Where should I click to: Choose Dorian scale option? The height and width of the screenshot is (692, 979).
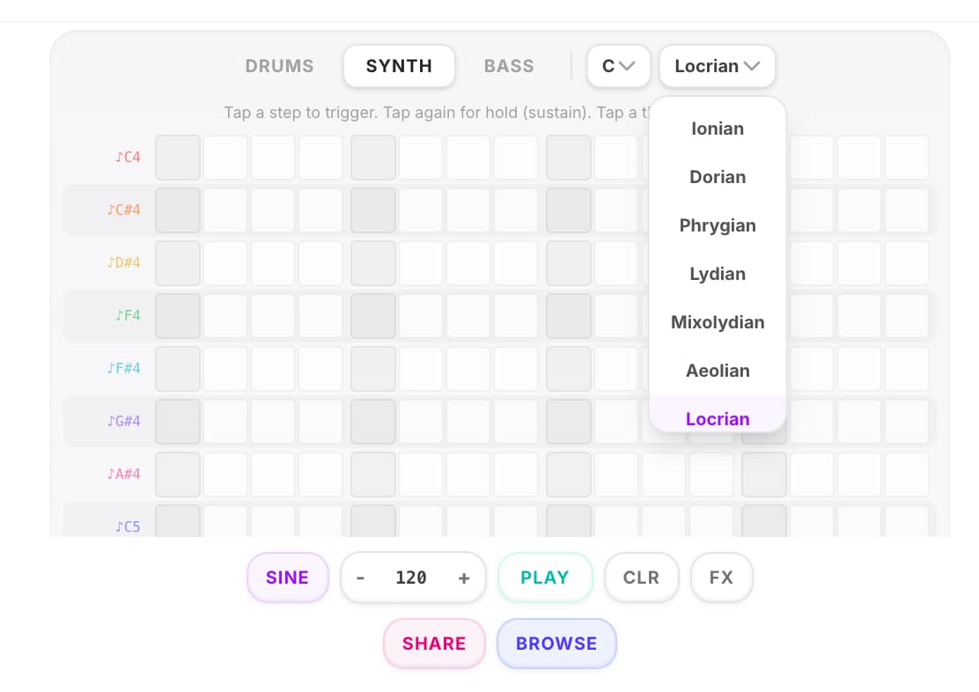(x=718, y=177)
